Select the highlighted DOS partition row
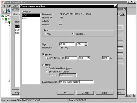This screenshot has width=137, height=103. click(17, 27)
